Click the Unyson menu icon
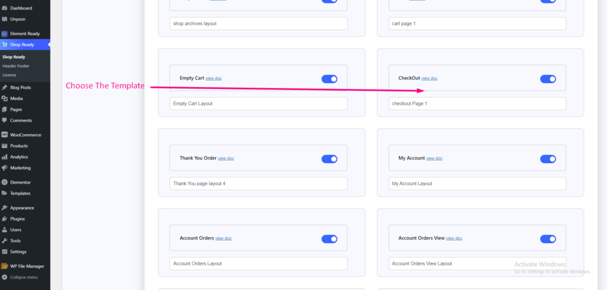Viewport: 607px width, 290px height. tap(5, 19)
